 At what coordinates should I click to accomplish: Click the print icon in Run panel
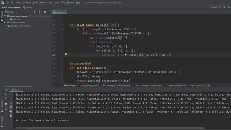(10, 112)
